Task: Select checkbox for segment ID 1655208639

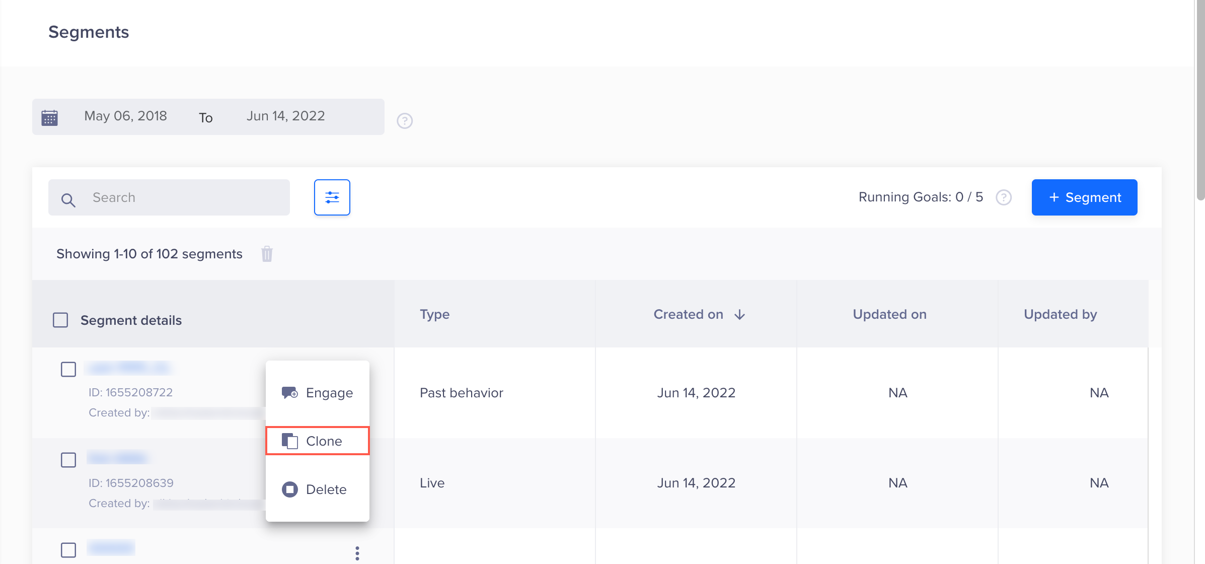Action: (68, 460)
